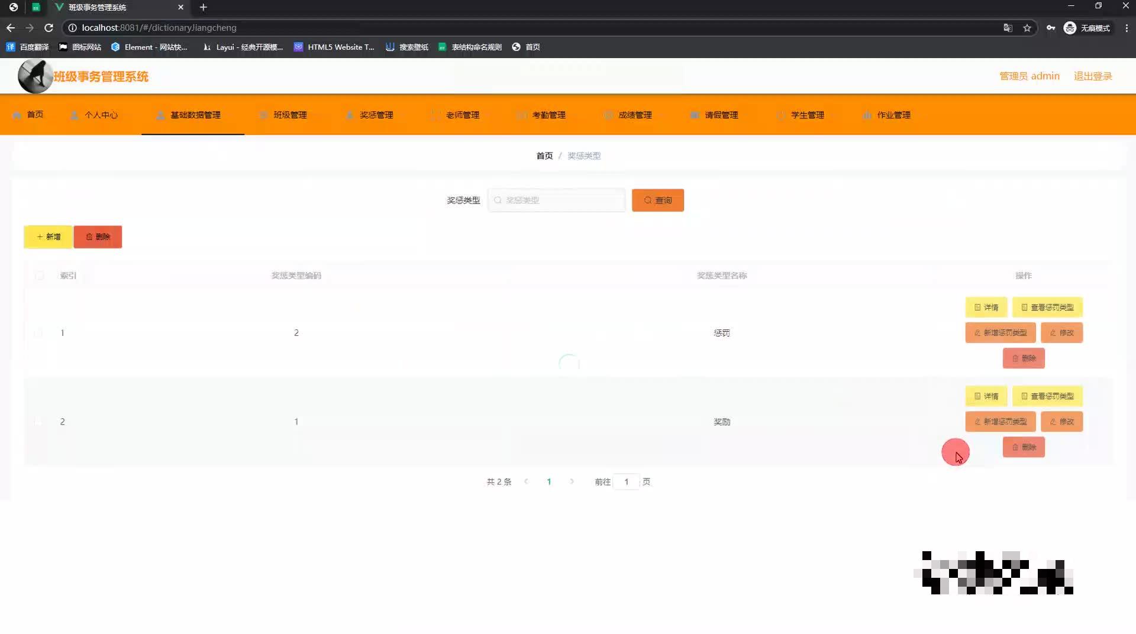Click the previous-page chevron in pagination
The height and width of the screenshot is (634, 1136).
pos(526,482)
